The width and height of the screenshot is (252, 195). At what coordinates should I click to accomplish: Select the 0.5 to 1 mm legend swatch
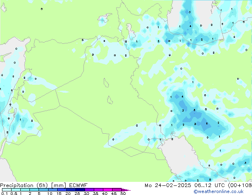coord(16,190)
